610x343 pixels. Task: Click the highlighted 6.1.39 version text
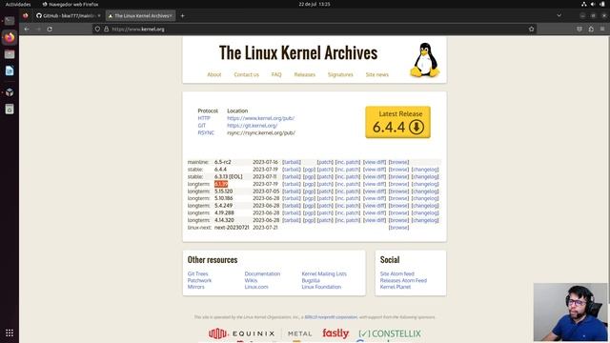(221, 184)
